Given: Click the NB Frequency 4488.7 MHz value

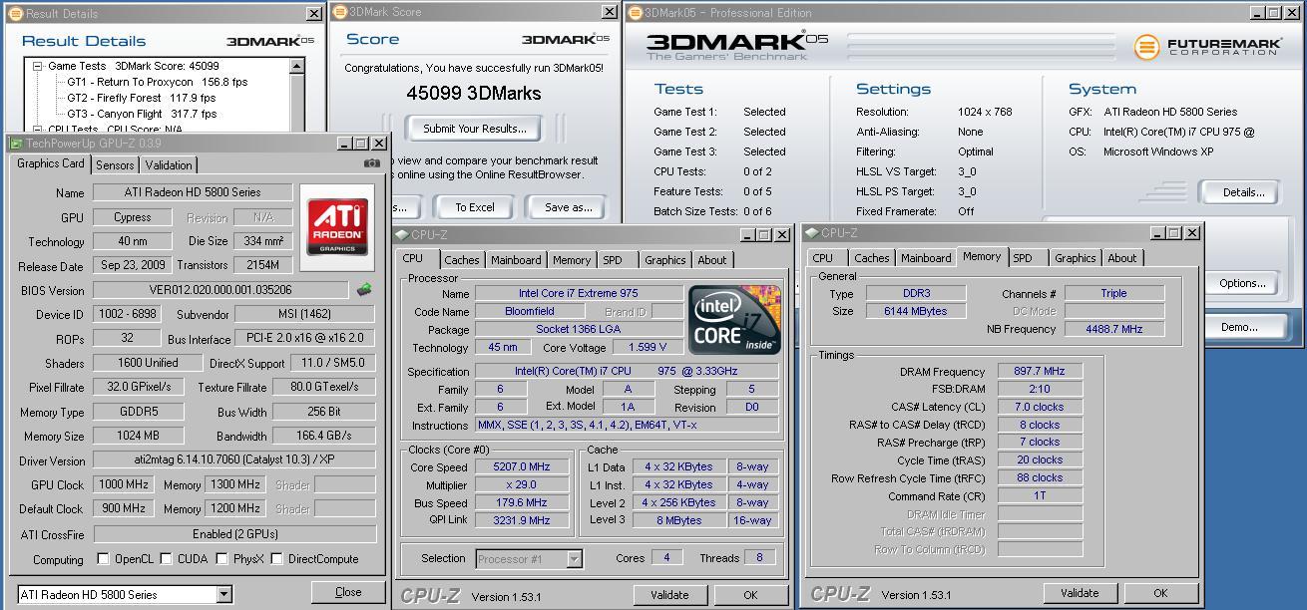Looking at the screenshot, I should [x=1113, y=329].
